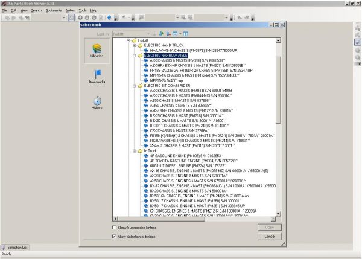The width and height of the screenshot is (362, 259).
Task: Click the highlighted icon in right sidebar strip
Action: 357,42
